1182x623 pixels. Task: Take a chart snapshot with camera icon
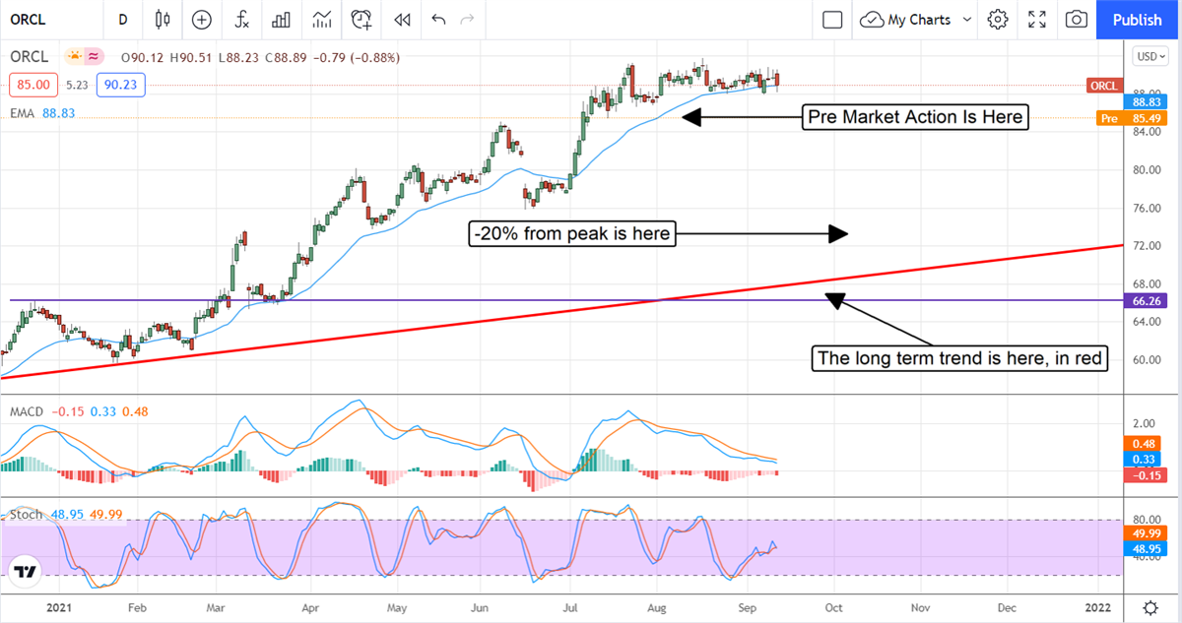coord(1077,20)
